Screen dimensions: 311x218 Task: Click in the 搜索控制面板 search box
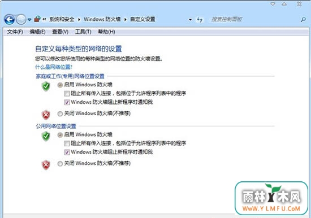point(254,19)
